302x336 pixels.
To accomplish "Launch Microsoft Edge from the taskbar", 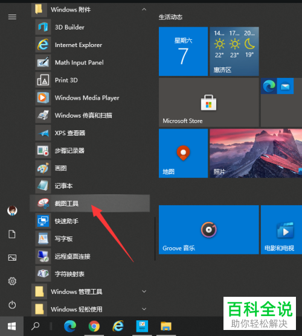I will click(x=70, y=326).
